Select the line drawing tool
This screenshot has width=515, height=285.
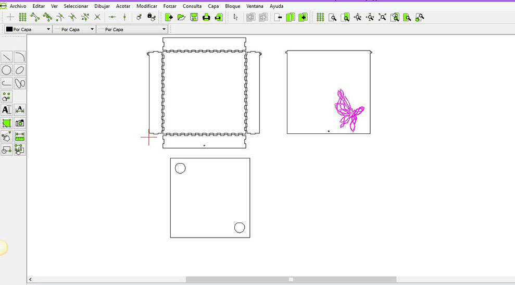click(x=7, y=57)
